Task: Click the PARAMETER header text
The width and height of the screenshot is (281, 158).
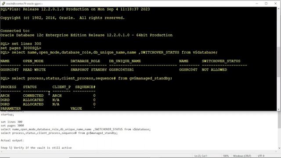Action: (x=11, y=108)
